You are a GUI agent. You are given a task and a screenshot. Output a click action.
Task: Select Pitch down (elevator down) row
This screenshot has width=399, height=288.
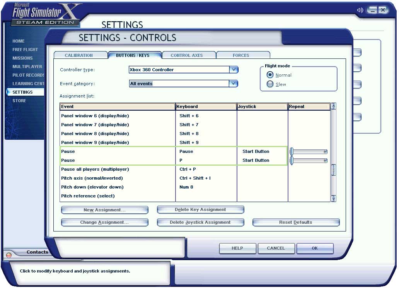click(x=195, y=187)
